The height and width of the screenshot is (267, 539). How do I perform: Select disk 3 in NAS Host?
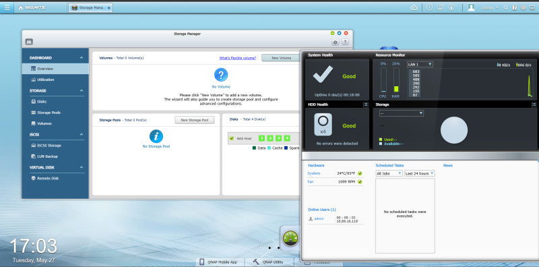[x=279, y=138]
